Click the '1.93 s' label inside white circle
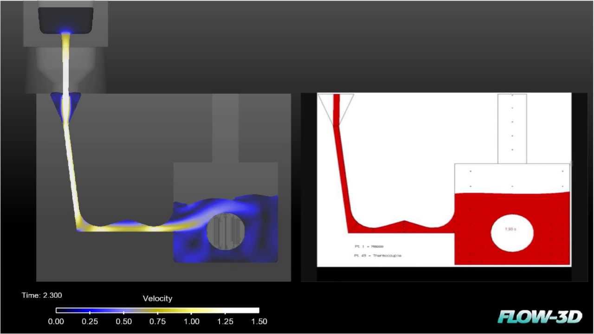The image size is (594, 334). 510,229
